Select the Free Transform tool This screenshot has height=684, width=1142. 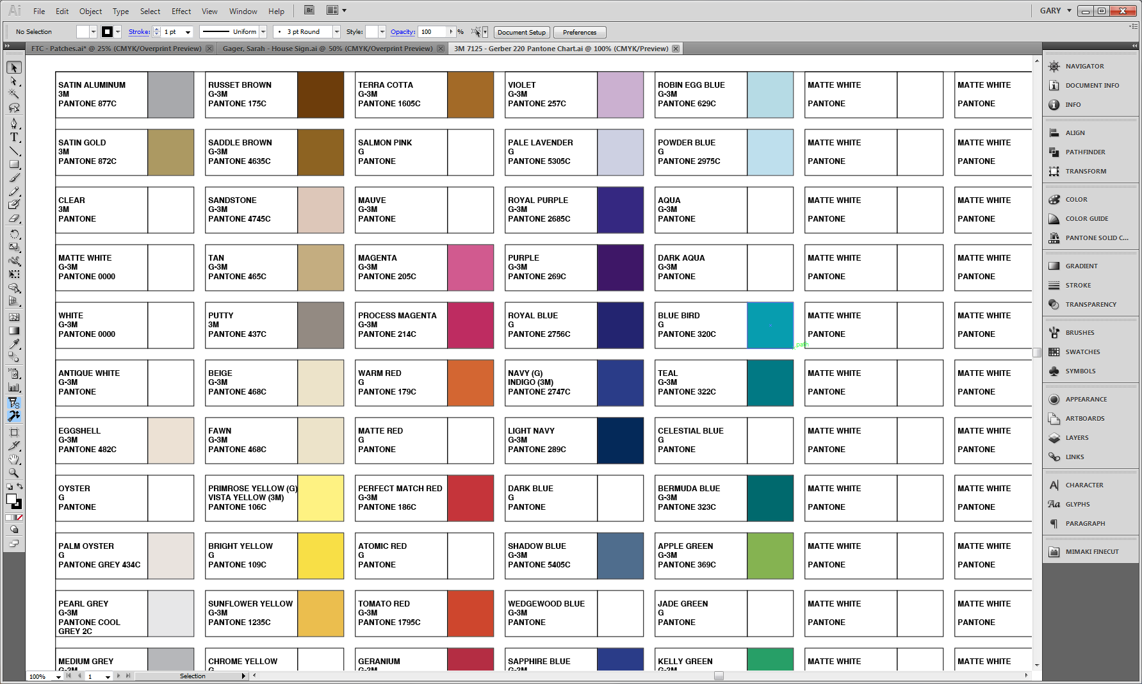coord(14,274)
